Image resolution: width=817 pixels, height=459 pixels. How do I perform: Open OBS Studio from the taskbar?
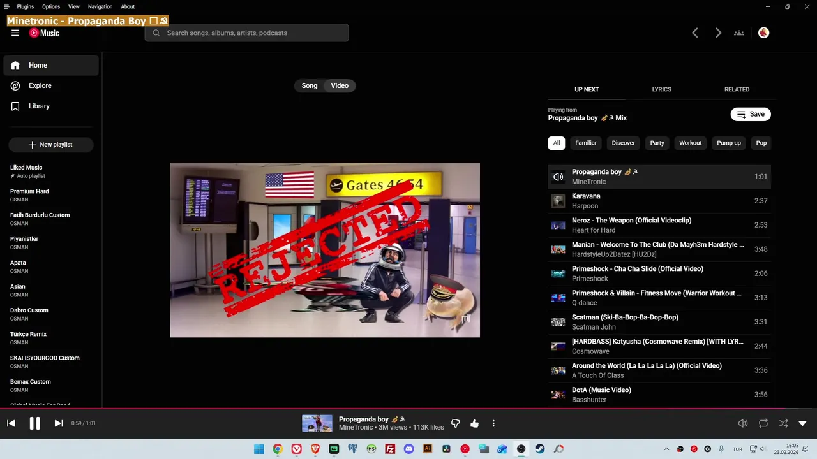521,449
